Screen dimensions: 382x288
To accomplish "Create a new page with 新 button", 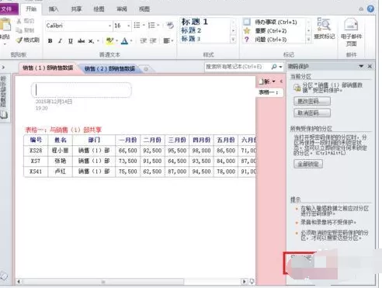I will click(265, 82).
